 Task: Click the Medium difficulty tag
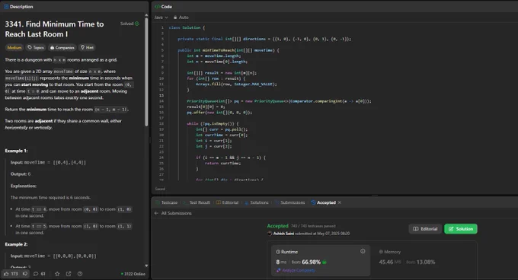tap(14, 47)
